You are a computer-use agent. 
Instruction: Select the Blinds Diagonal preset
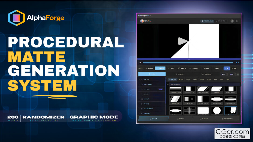click(203, 90)
